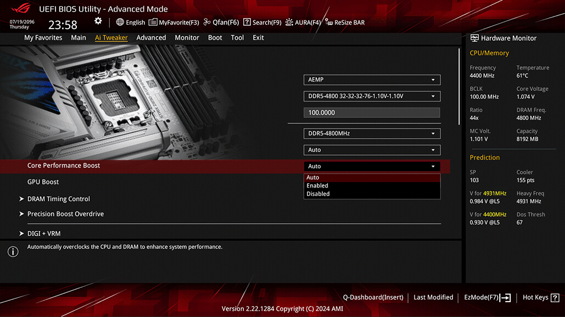
Task: Click the globe language icon
Action: pyautogui.click(x=120, y=22)
